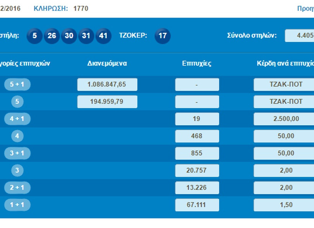Select the 5 + 1 category pill
This screenshot has height=228, width=314.
pyautogui.click(x=17, y=84)
